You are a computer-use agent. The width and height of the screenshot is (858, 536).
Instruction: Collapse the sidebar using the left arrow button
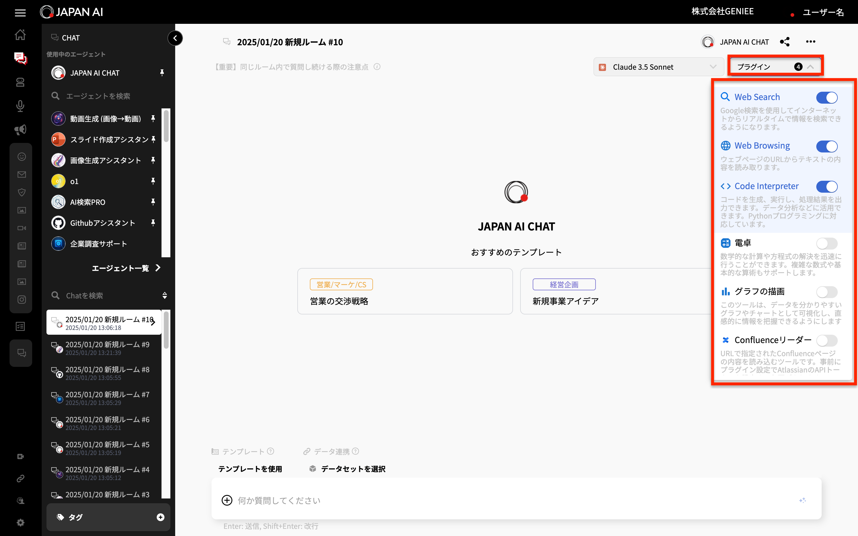[x=175, y=38]
